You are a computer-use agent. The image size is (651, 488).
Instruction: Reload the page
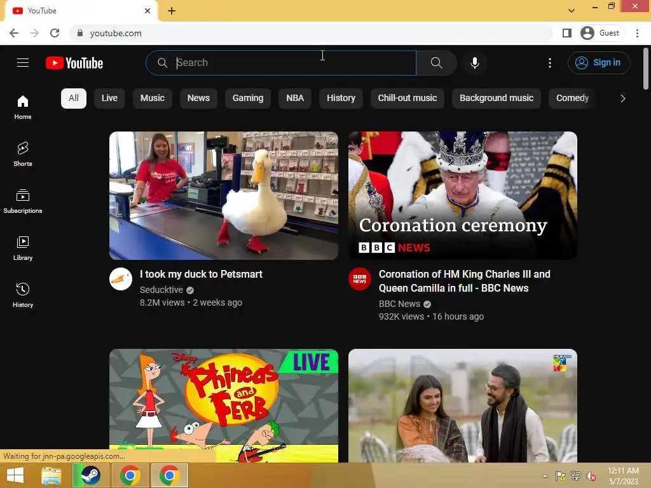pyautogui.click(x=55, y=33)
